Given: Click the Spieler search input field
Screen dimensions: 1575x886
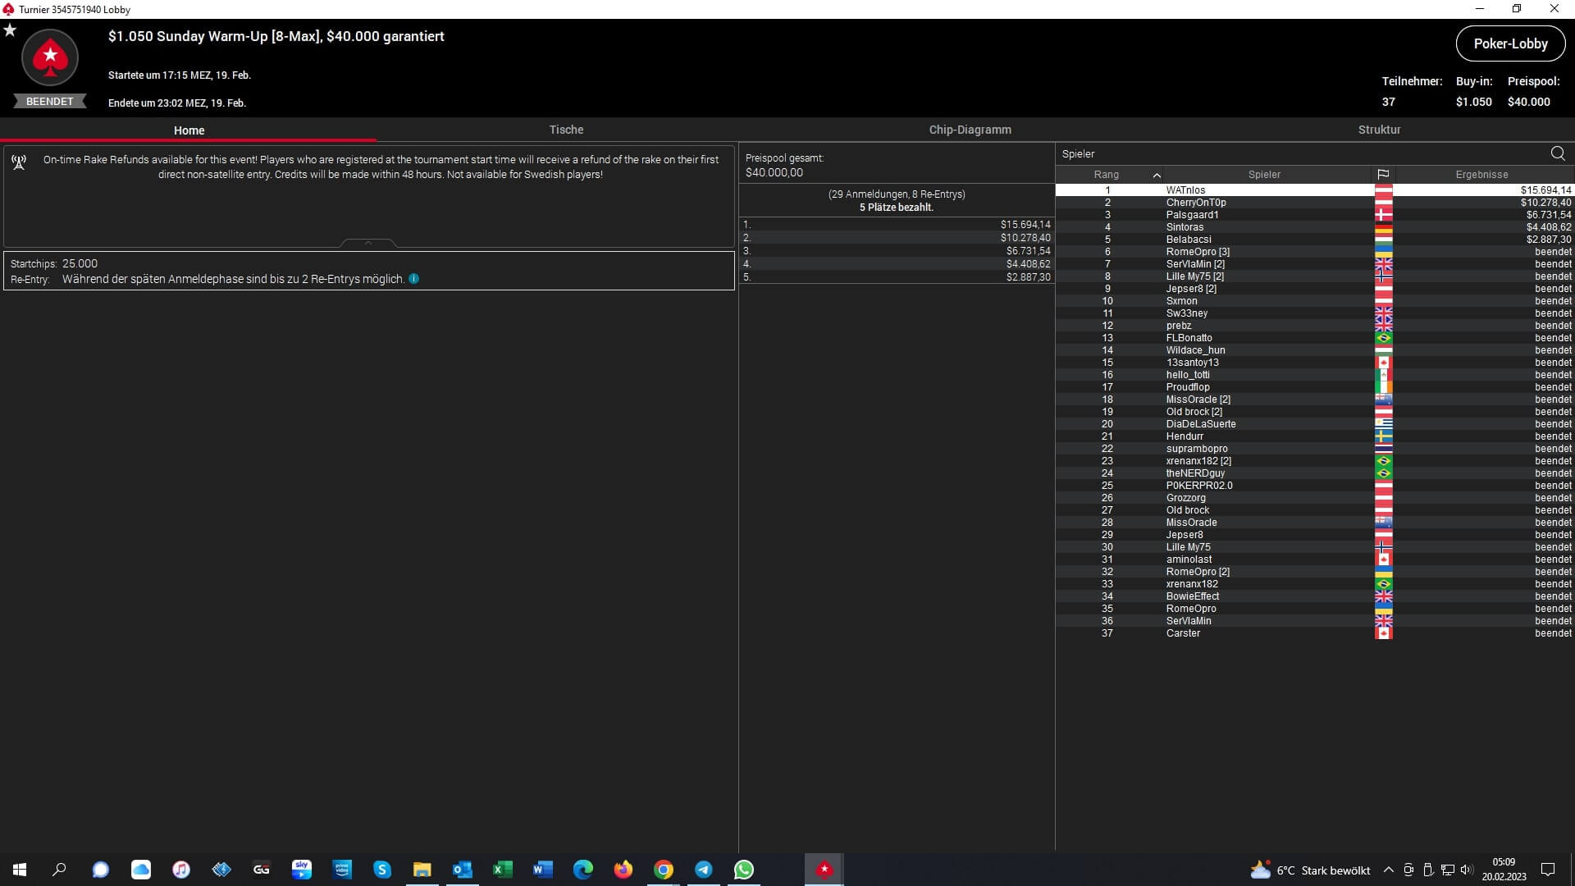Looking at the screenshot, I should [1301, 153].
